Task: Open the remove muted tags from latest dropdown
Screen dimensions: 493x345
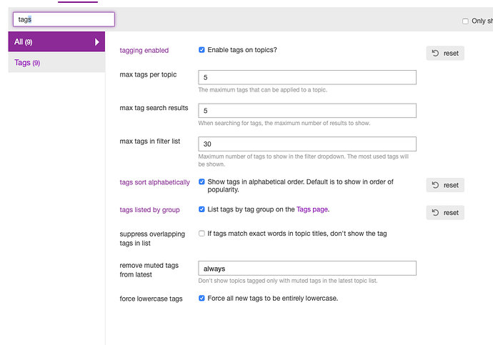Action: [x=307, y=269]
